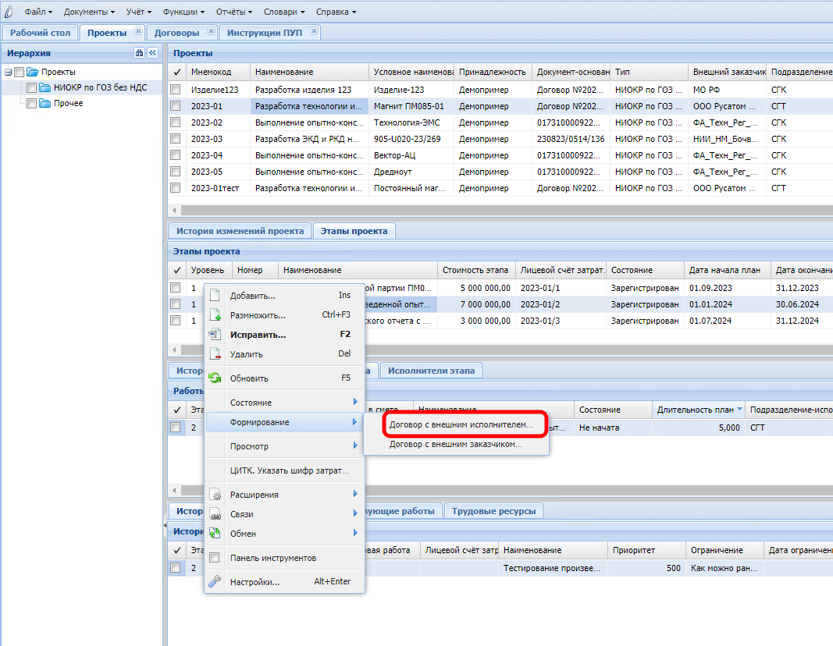Viewport: 833px width, 646px height.
Task: Collapse the Проекты tree node
Action: point(8,73)
